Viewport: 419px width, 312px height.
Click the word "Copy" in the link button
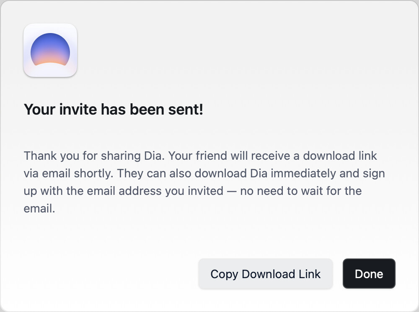click(224, 274)
